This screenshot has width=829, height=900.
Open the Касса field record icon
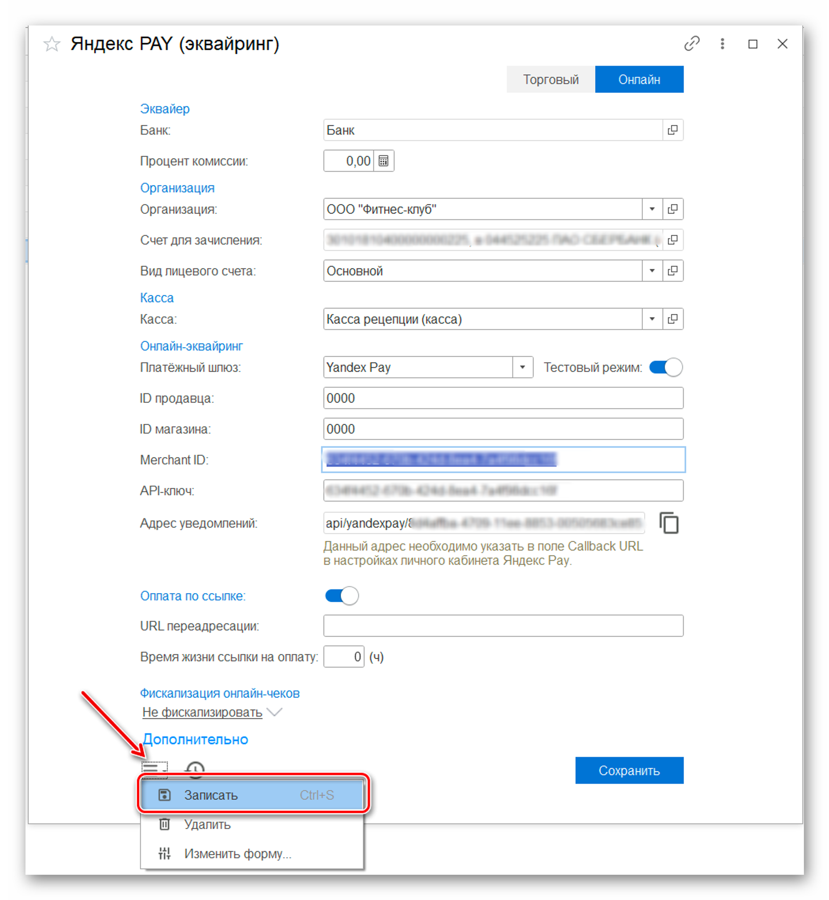pyautogui.click(x=672, y=319)
